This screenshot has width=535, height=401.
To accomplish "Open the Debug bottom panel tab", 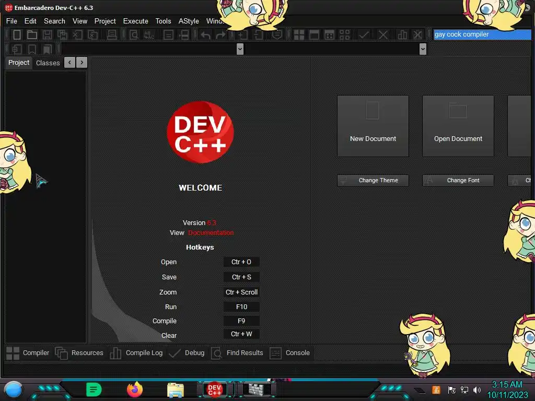I will pyautogui.click(x=187, y=353).
